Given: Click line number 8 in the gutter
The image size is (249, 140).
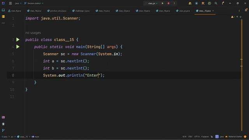Looking at the screenshot, I should pos(13,75).
